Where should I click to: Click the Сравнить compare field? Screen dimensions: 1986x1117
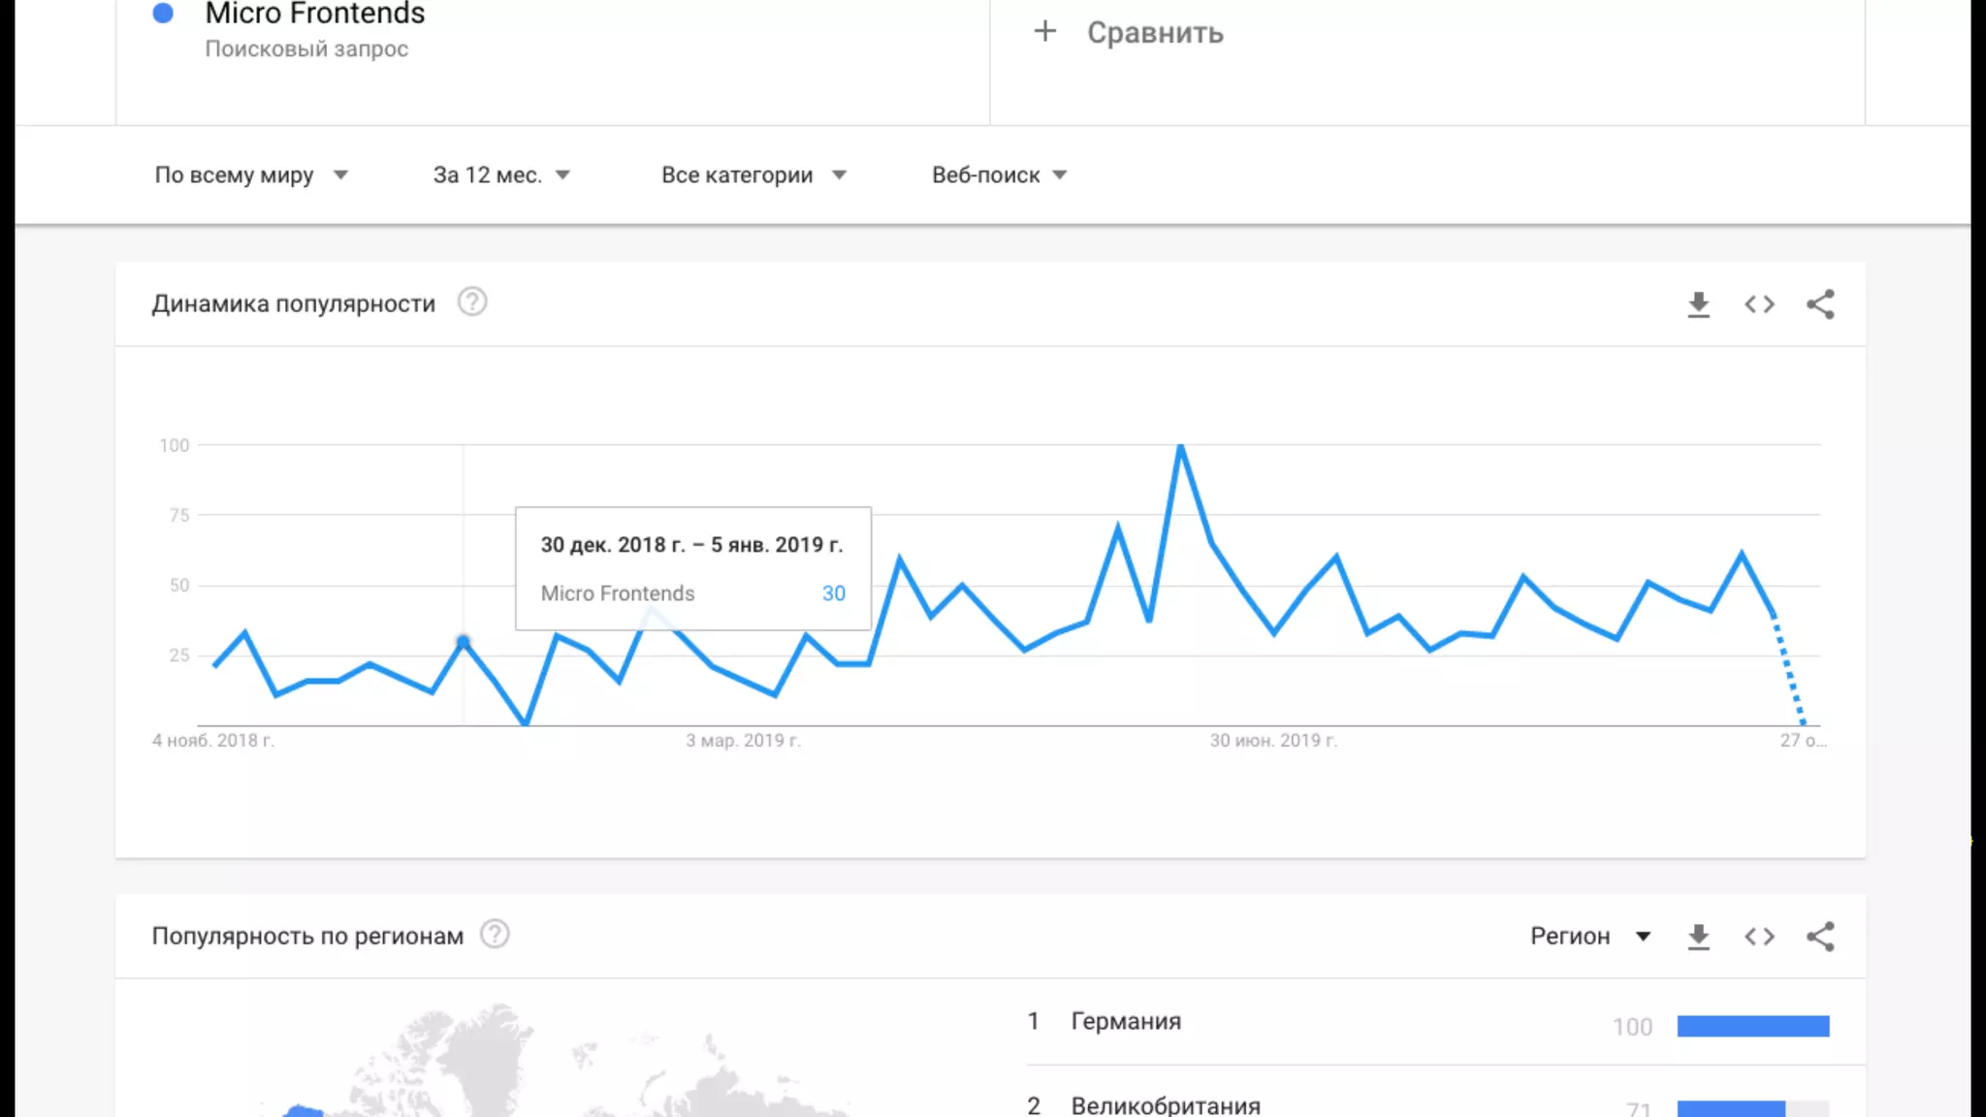(x=1154, y=33)
